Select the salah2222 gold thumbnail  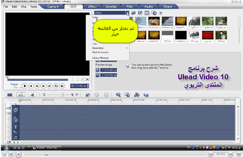154,37
